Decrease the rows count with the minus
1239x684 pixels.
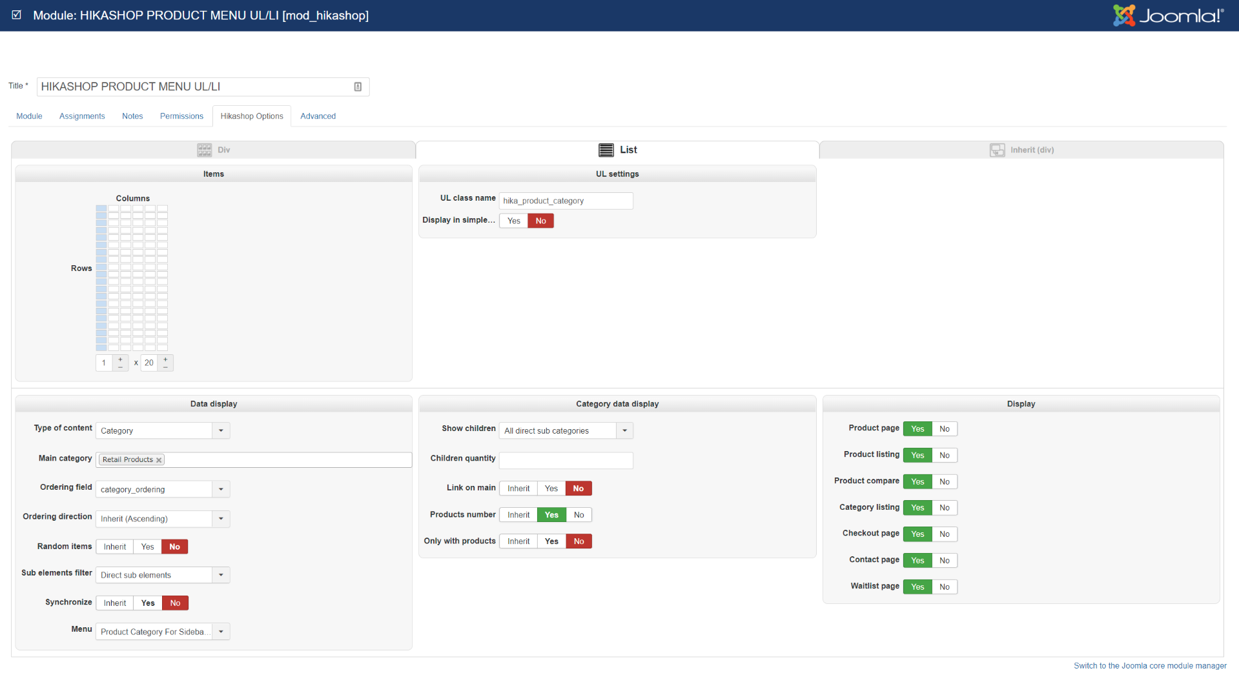(x=165, y=367)
